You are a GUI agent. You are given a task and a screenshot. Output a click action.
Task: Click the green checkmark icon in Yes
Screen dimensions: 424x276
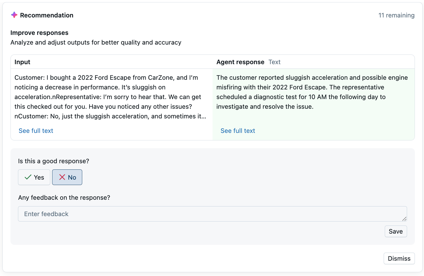point(28,177)
